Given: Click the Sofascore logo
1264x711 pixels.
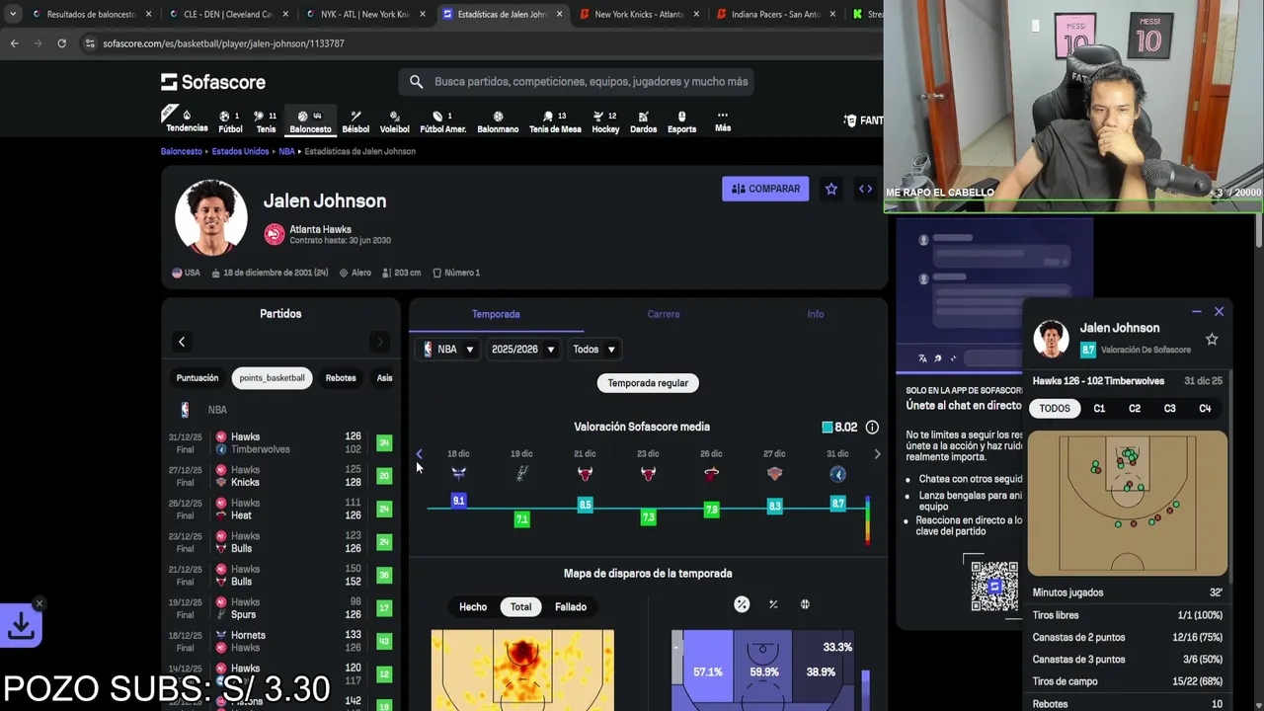Looking at the screenshot, I should click(213, 82).
